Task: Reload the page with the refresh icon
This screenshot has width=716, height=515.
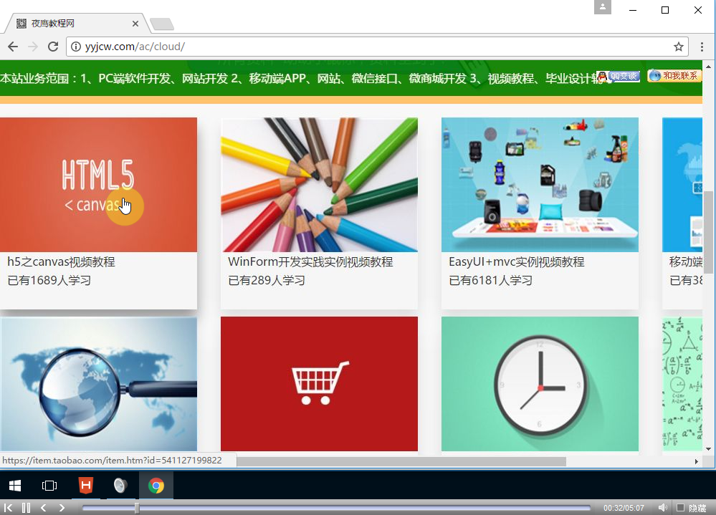Action: [52, 47]
